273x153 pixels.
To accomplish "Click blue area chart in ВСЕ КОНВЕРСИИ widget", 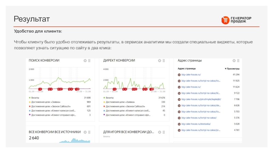I will click(73, 140).
